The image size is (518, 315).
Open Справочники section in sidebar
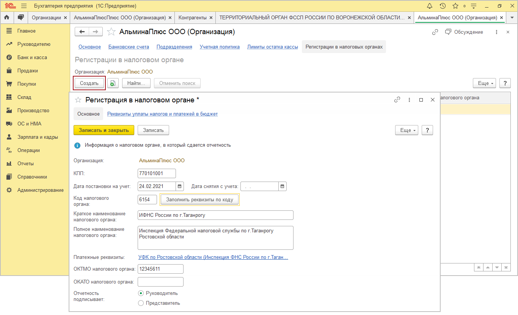pyautogui.click(x=32, y=177)
